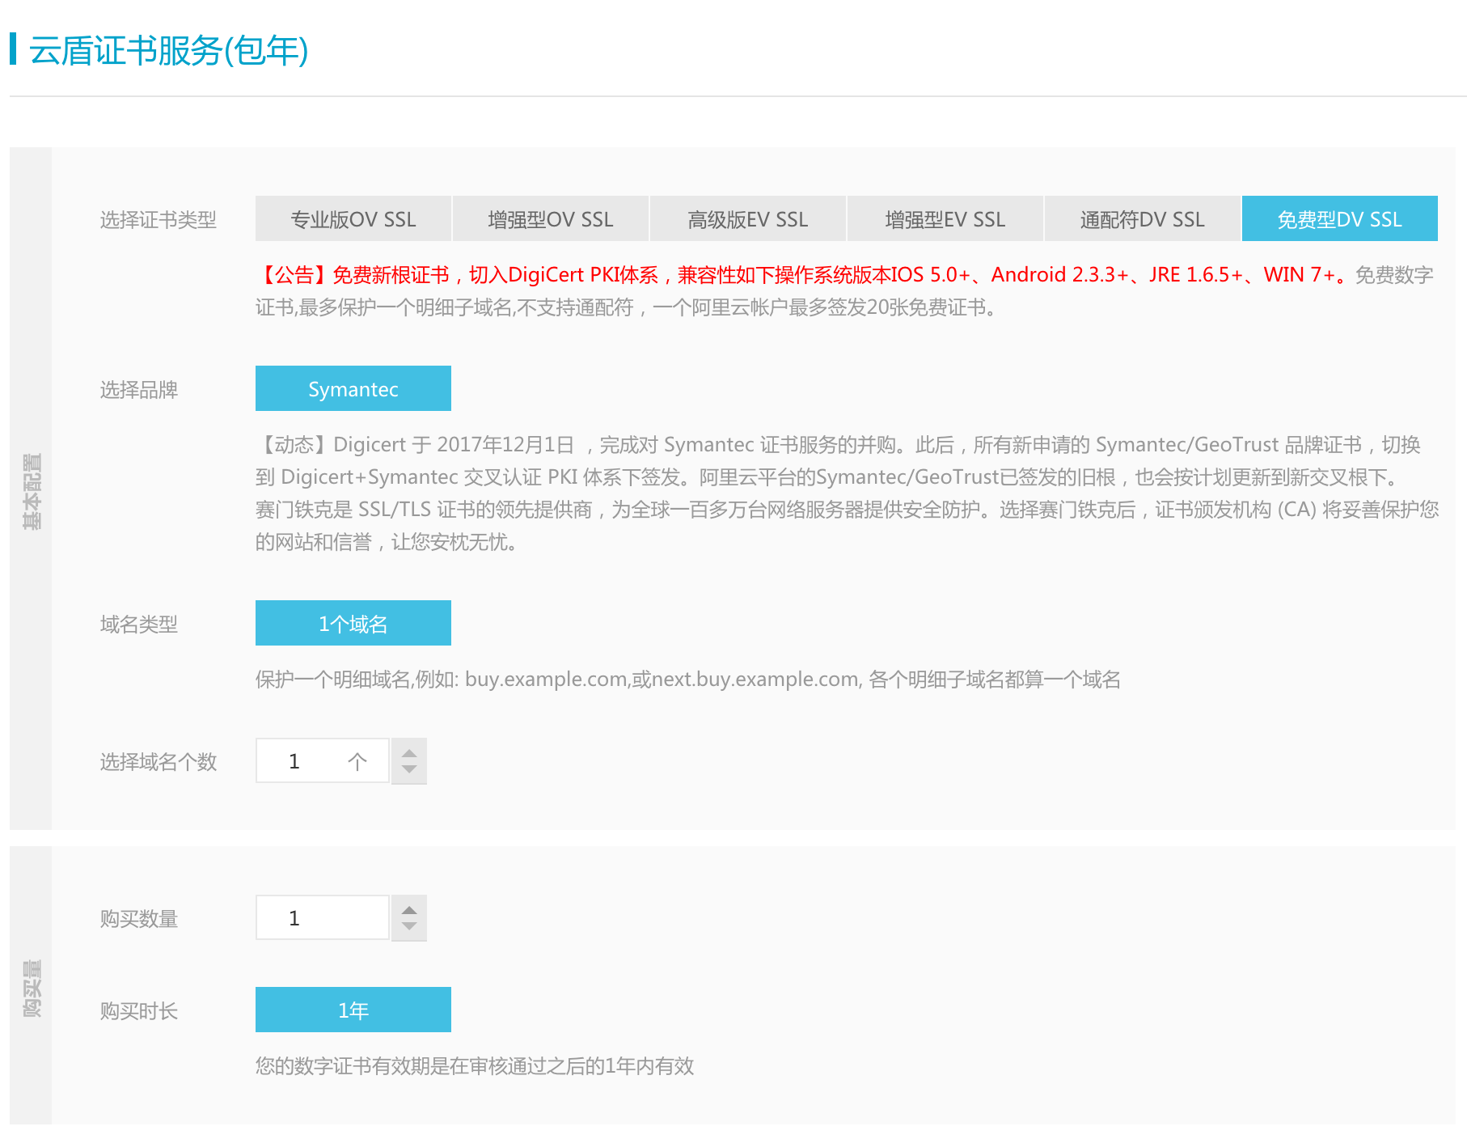Click the 购买量 vertical section label
This screenshot has height=1139, width=1467.
tap(32, 988)
